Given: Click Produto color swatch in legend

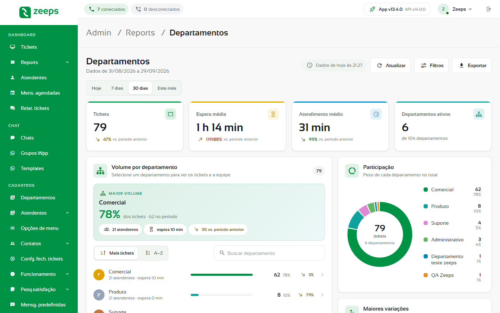Looking at the screenshot, I should pyautogui.click(x=426, y=206).
